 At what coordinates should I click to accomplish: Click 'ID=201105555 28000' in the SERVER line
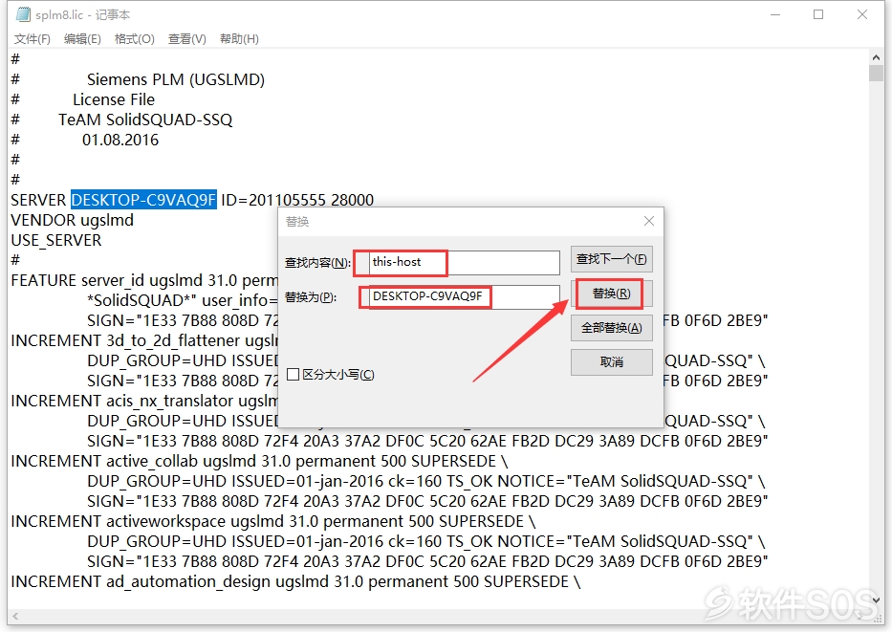pyautogui.click(x=297, y=200)
